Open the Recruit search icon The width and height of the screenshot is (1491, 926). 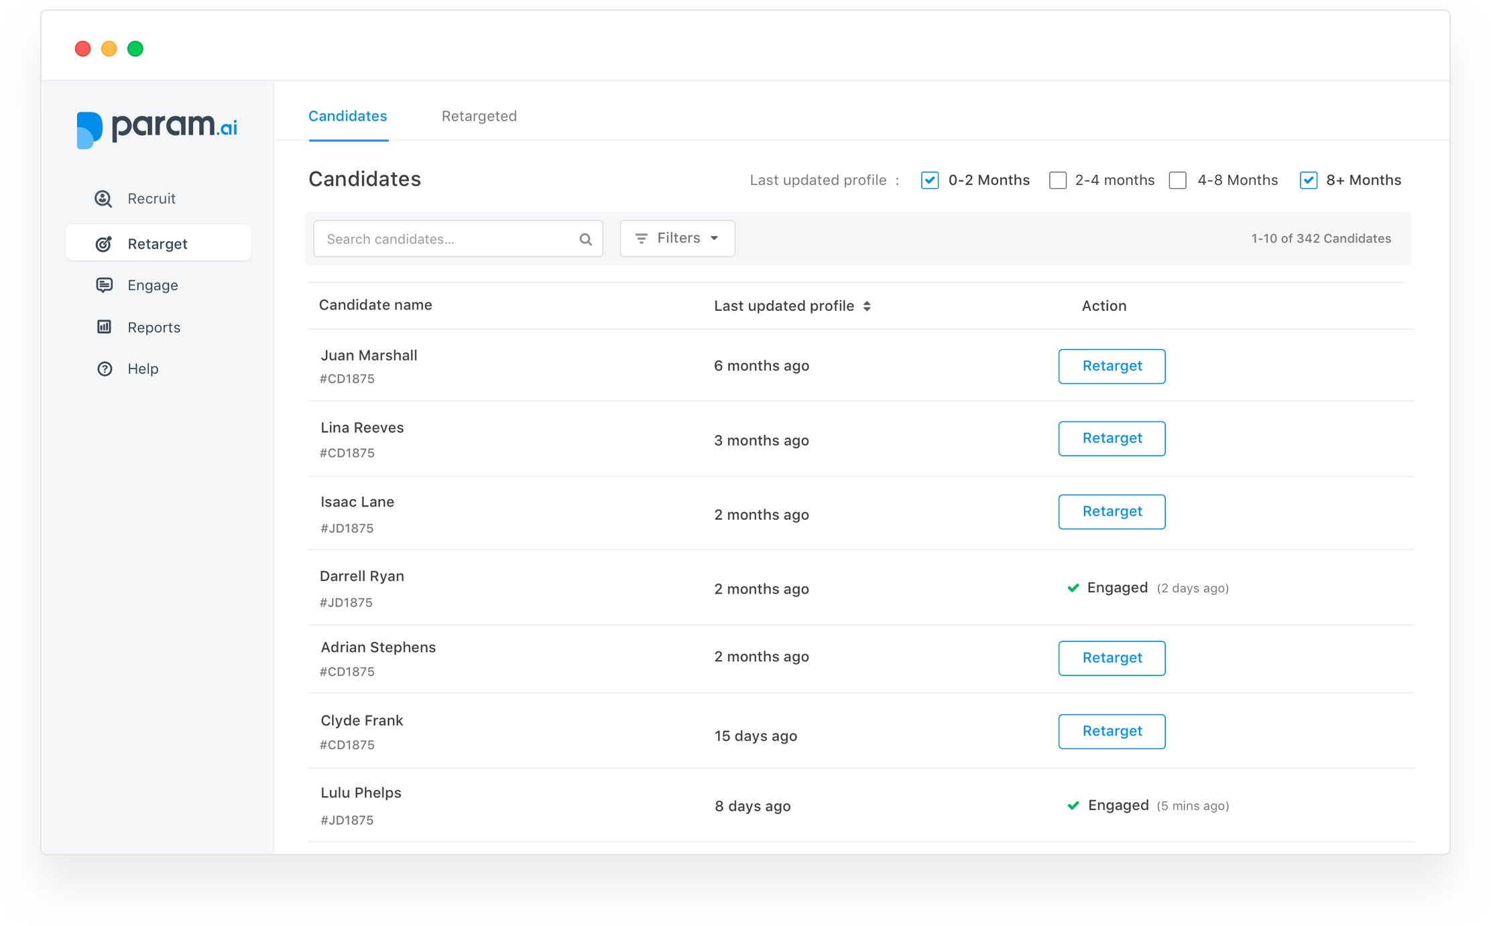103,198
